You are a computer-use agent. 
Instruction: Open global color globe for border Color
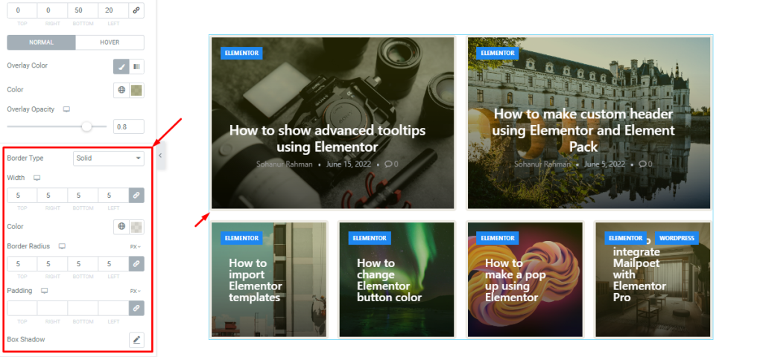click(x=121, y=226)
